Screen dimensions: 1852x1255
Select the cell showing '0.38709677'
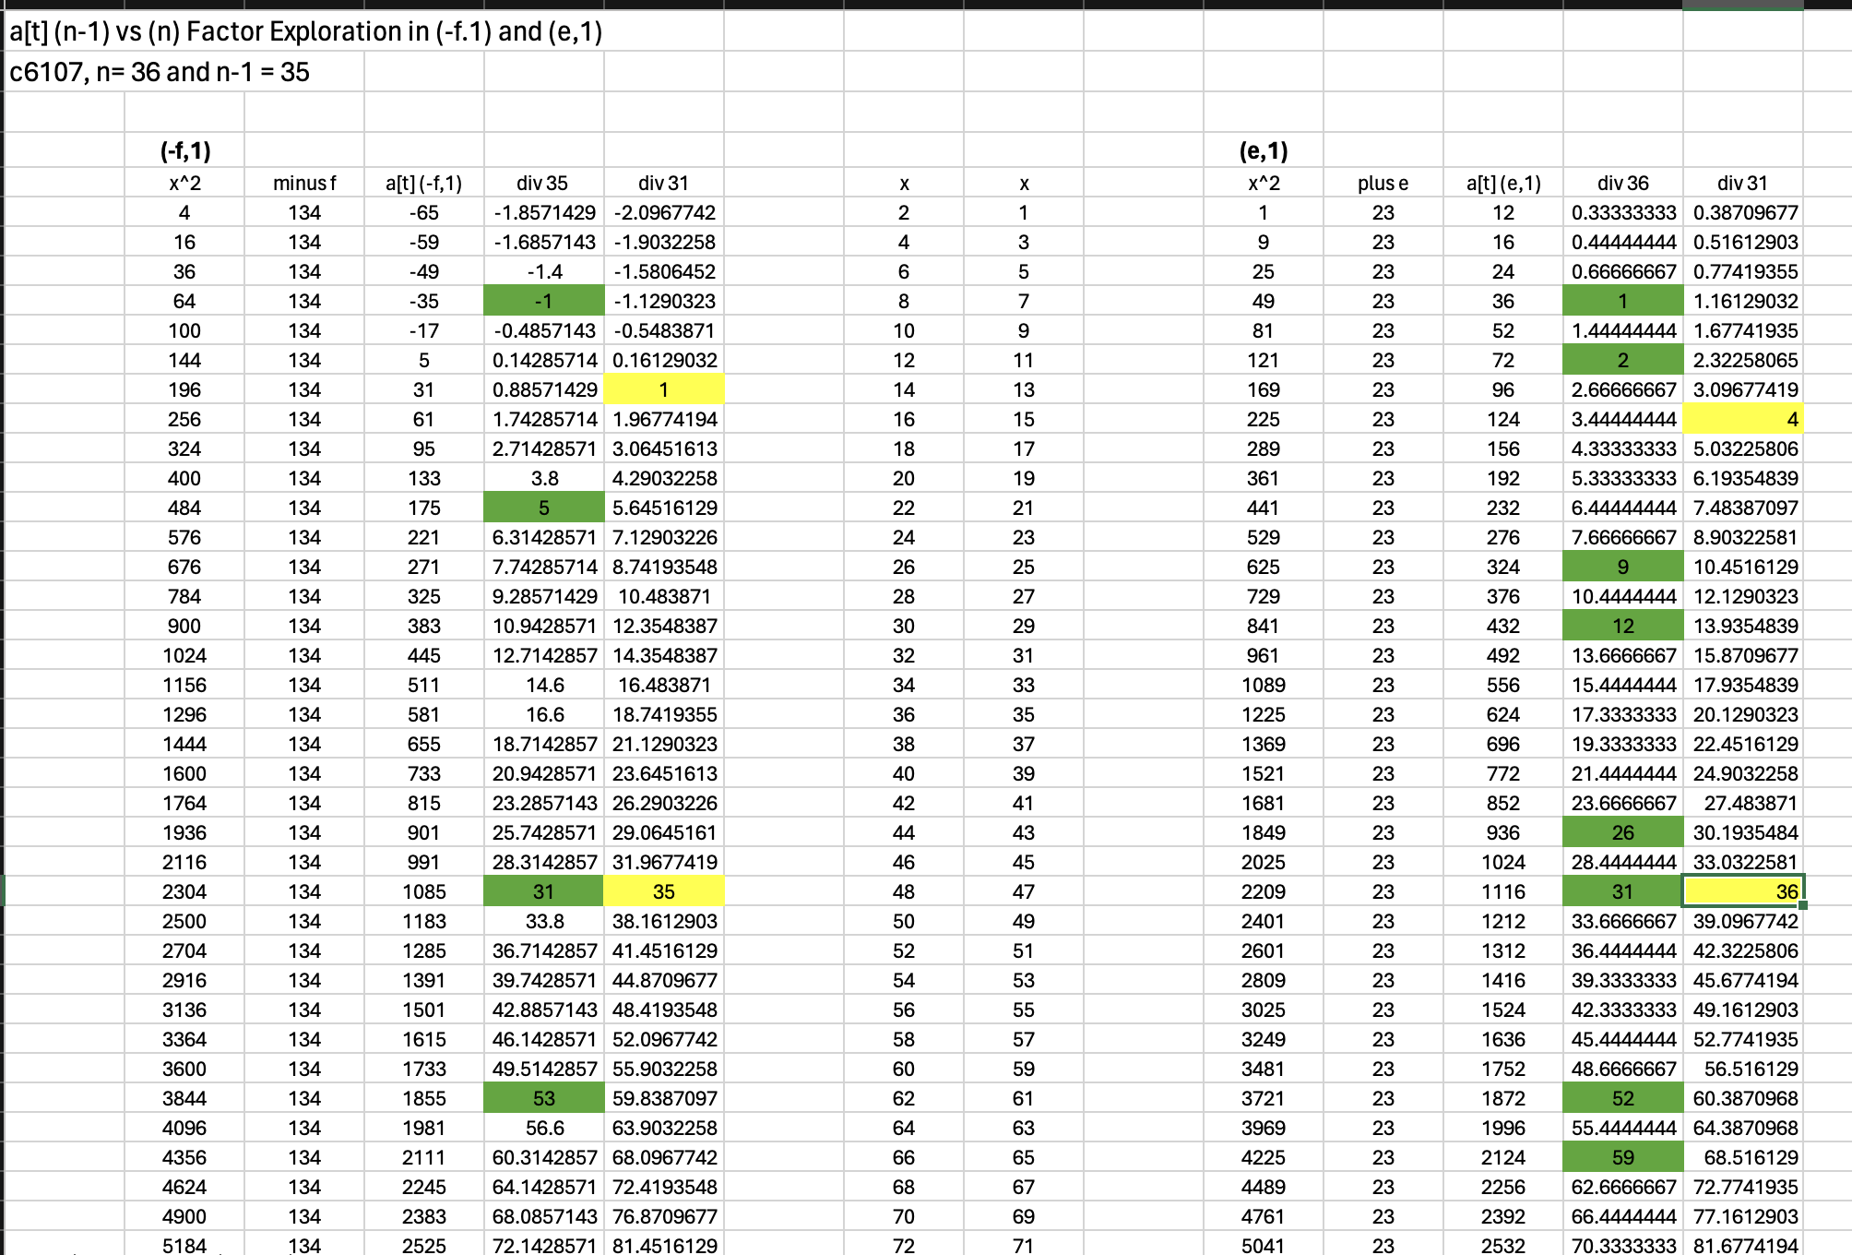click(x=1743, y=212)
